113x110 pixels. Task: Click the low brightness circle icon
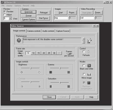point(22,72)
